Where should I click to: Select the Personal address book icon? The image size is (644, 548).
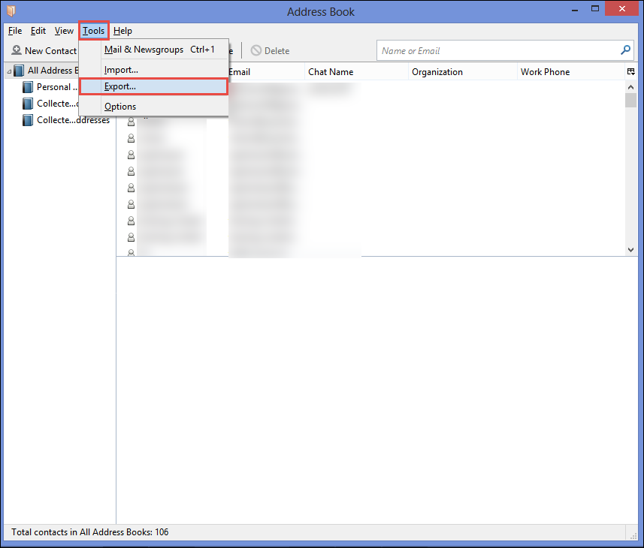(28, 87)
